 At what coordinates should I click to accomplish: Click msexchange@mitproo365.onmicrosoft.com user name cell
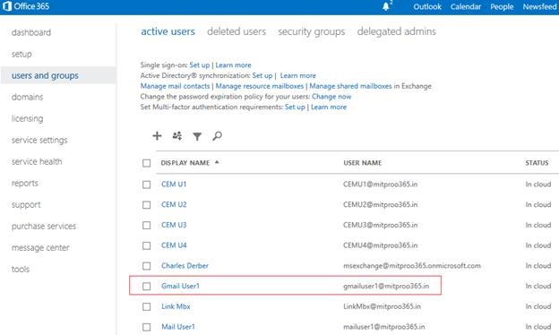[412, 265]
